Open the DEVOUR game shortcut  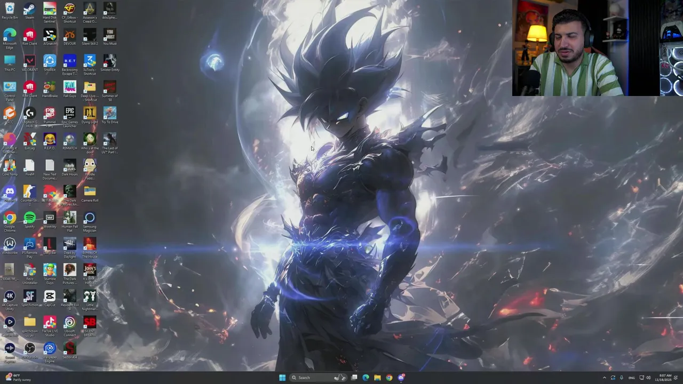69,37
